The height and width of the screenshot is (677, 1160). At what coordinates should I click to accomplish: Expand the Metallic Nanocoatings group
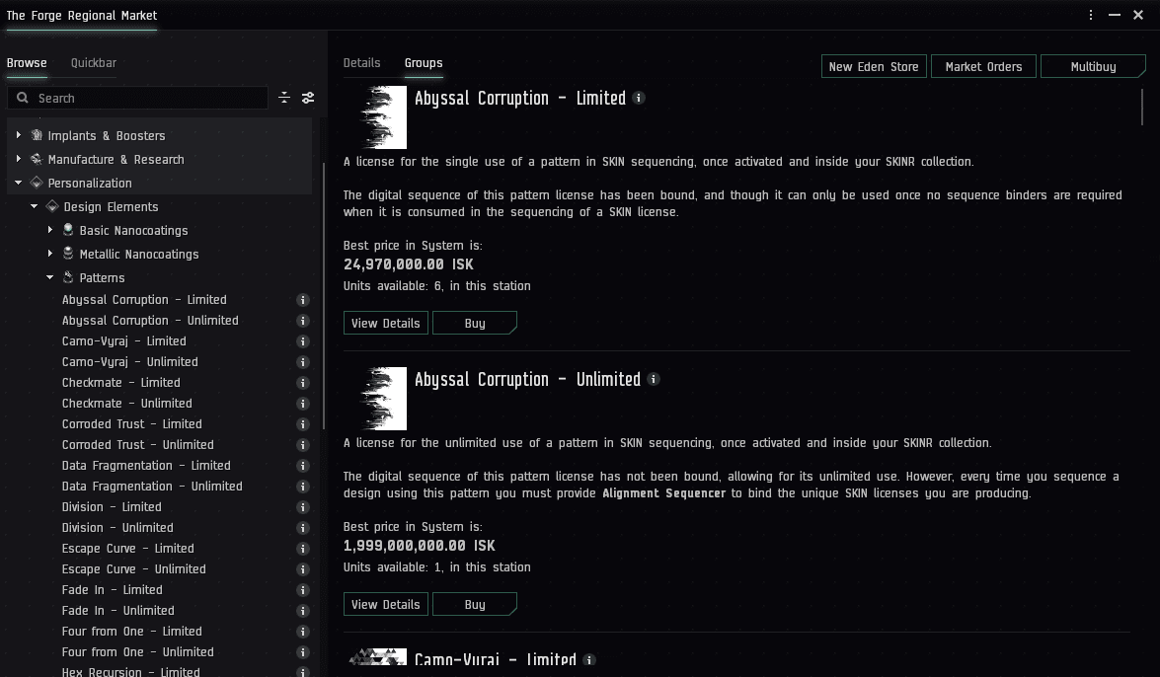tap(50, 254)
